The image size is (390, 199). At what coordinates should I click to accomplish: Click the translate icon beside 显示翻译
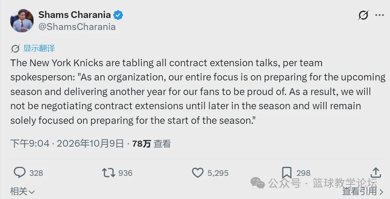coord(15,49)
